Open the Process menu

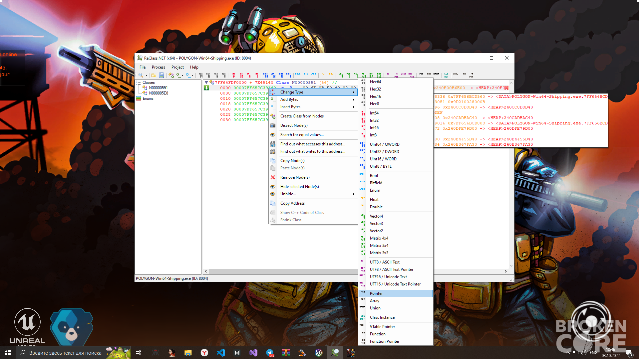pyautogui.click(x=159, y=67)
